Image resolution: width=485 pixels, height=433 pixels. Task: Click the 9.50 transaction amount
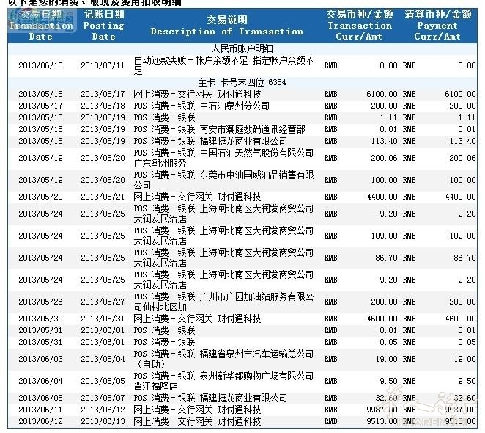[x=388, y=381]
